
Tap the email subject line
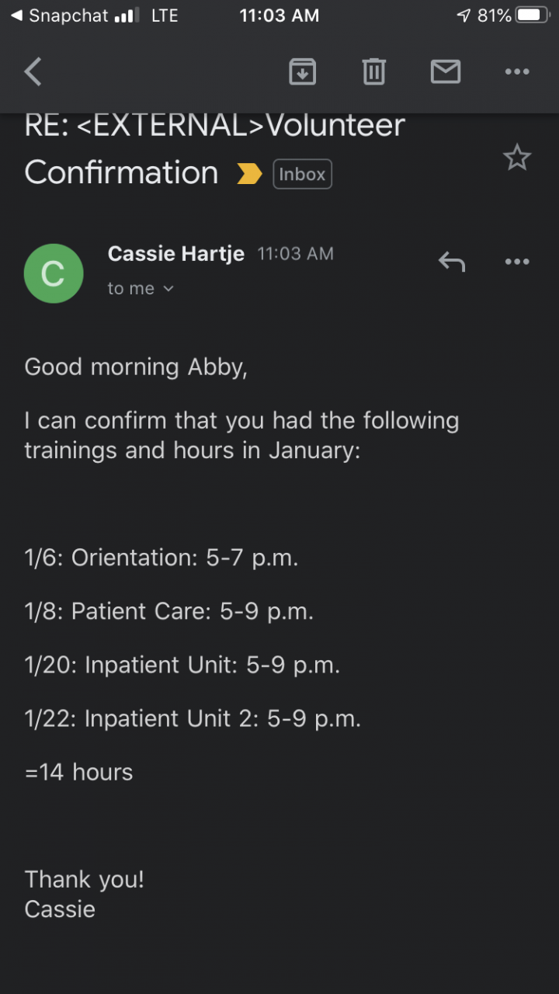pyautogui.click(x=214, y=148)
